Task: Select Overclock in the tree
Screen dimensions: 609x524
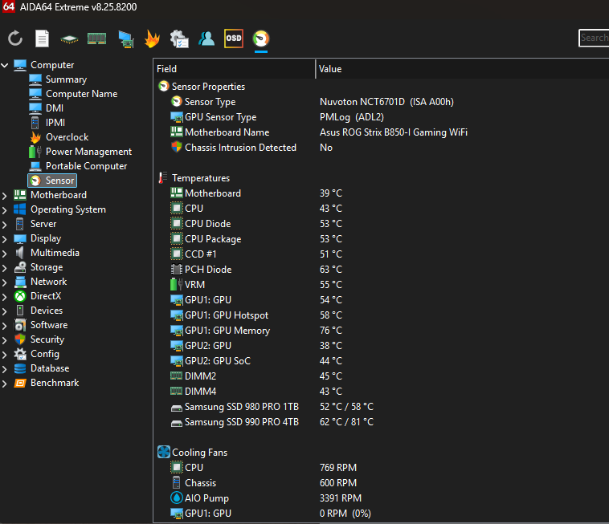Action: click(x=67, y=137)
